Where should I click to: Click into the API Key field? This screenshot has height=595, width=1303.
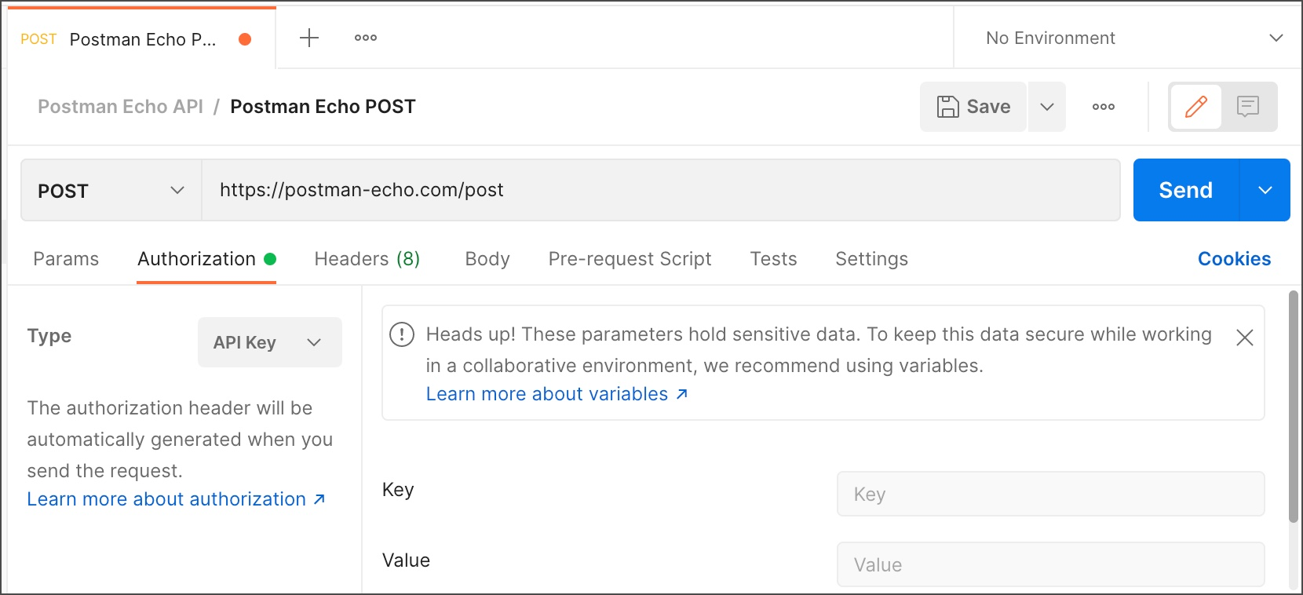1051,494
